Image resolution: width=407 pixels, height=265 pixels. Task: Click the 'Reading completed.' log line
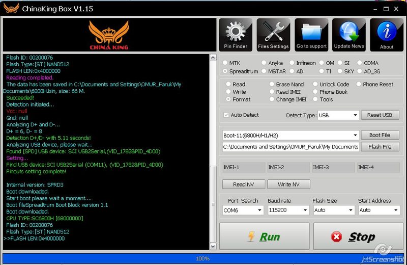pos(30,77)
